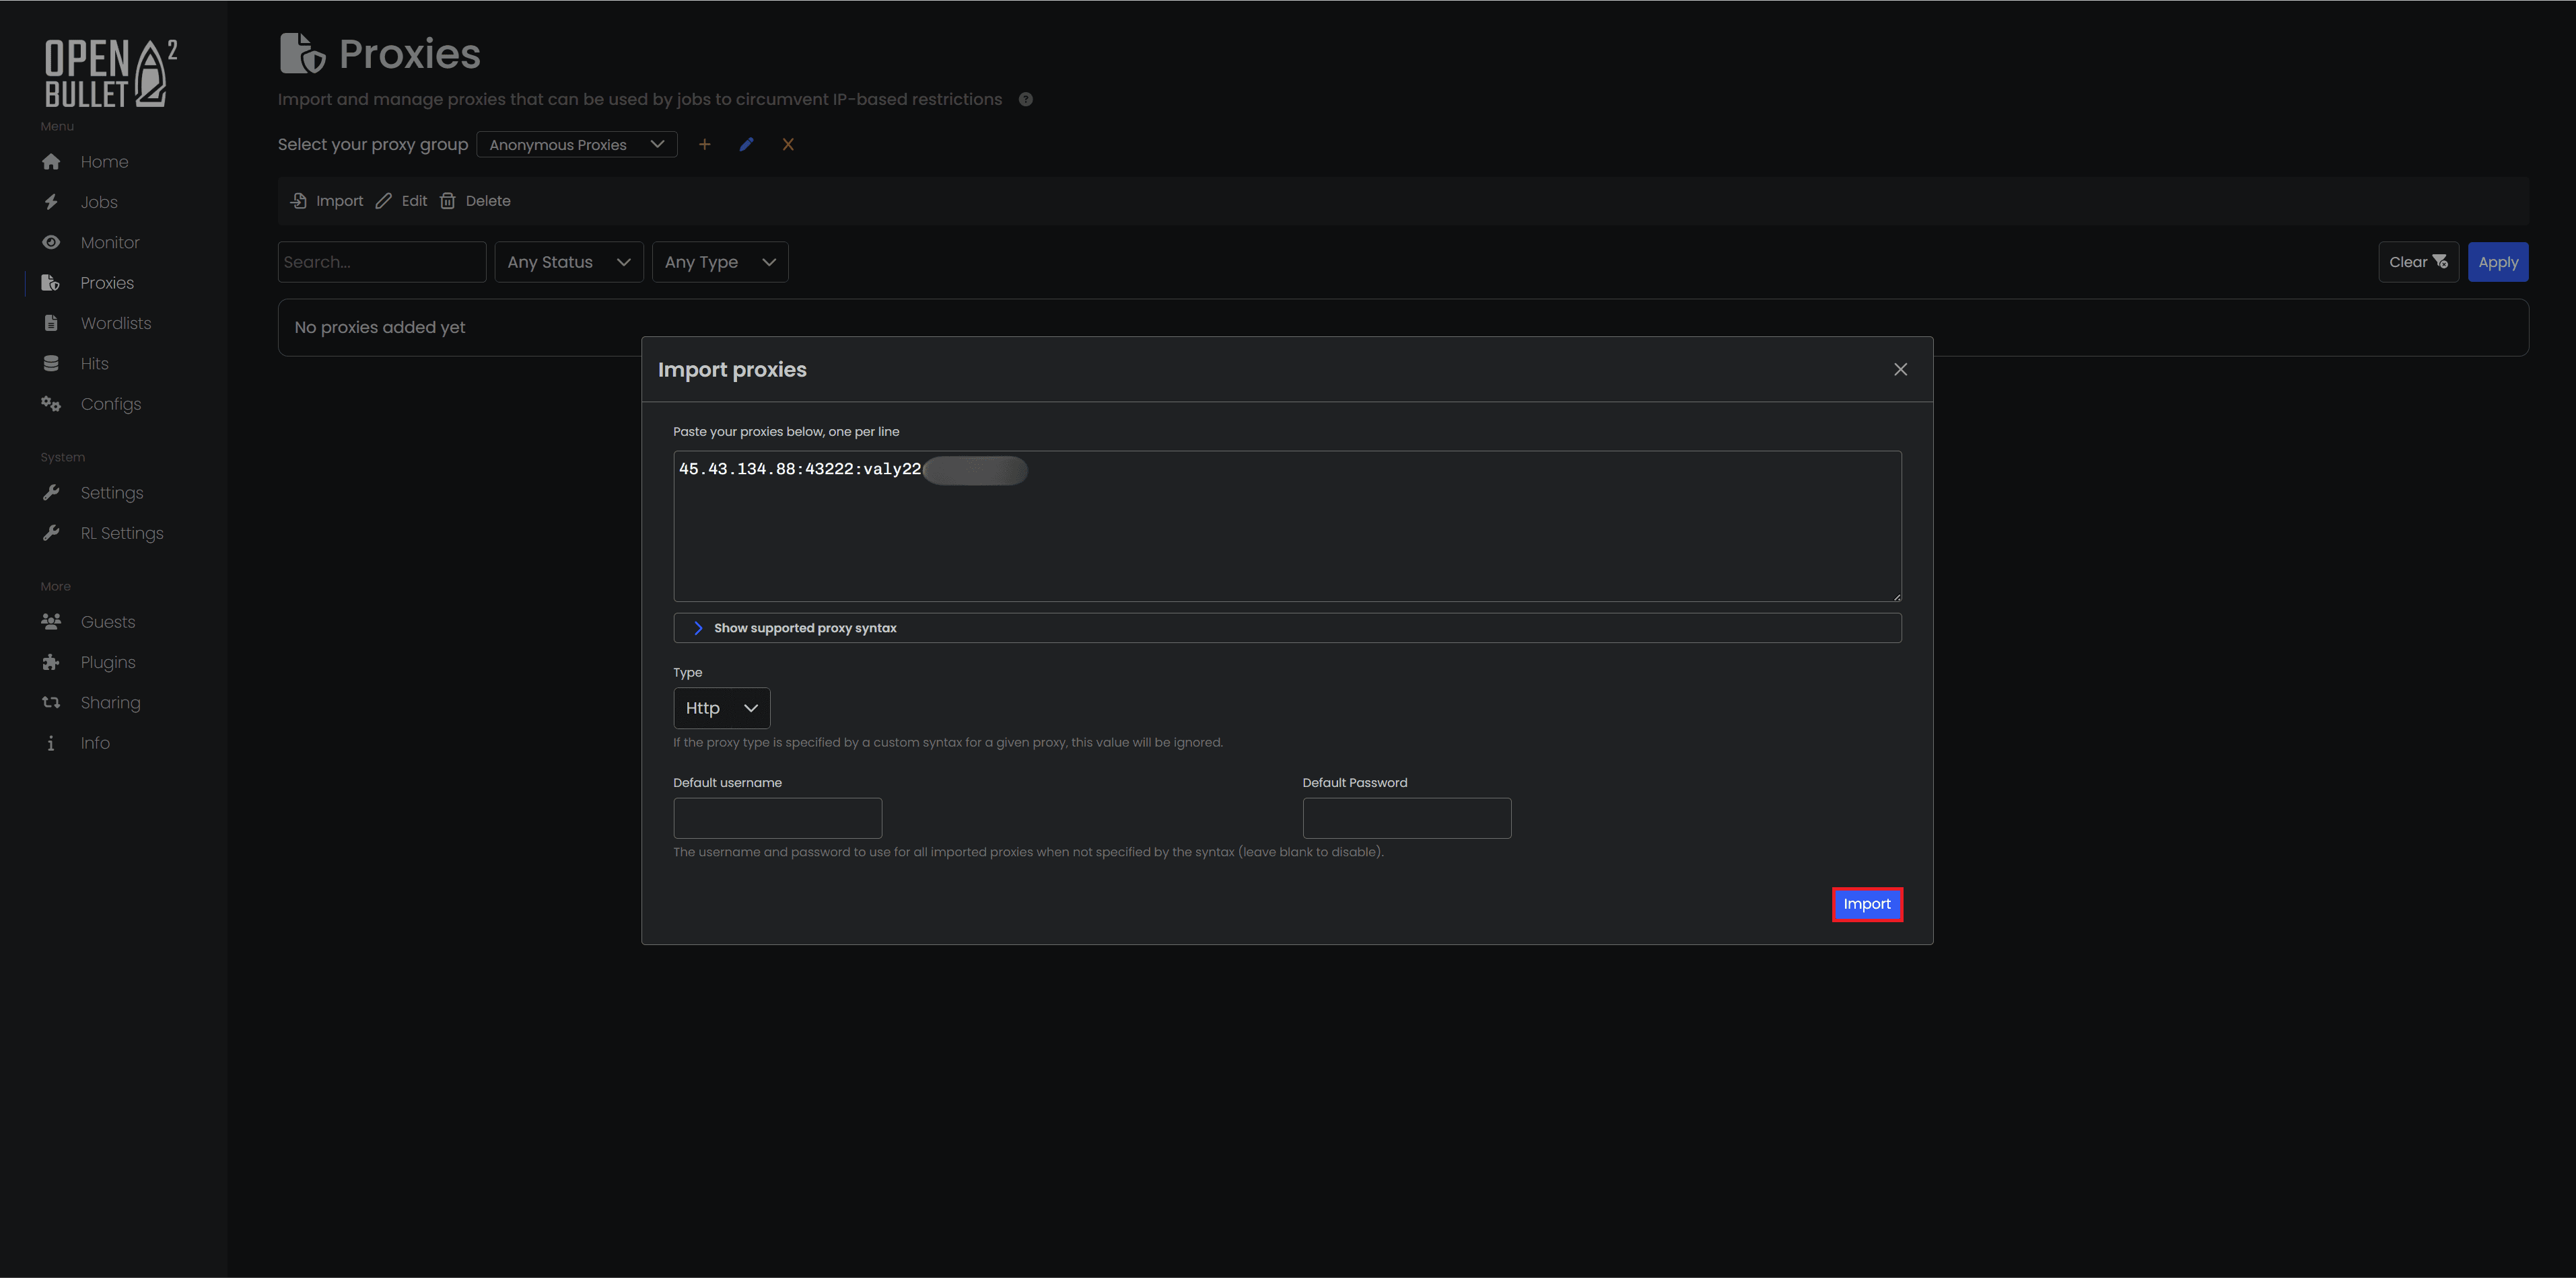Click the Default username input field
This screenshot has width=2576, height=1278.
[777, 817]
